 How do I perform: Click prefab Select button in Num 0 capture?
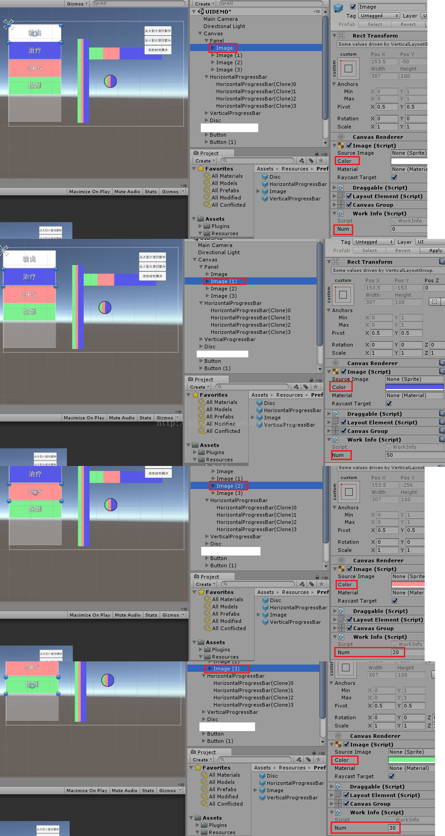[x=375, y=24]
